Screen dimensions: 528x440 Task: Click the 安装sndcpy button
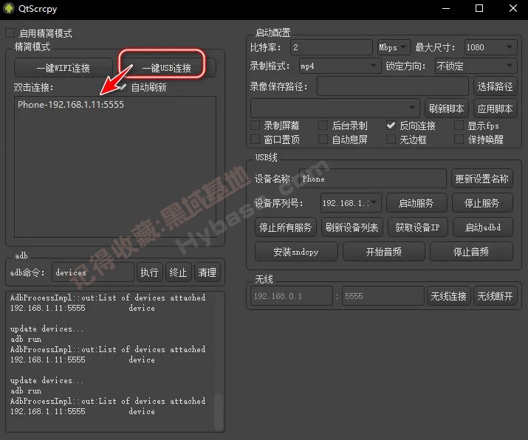click(x=296, y=252)
